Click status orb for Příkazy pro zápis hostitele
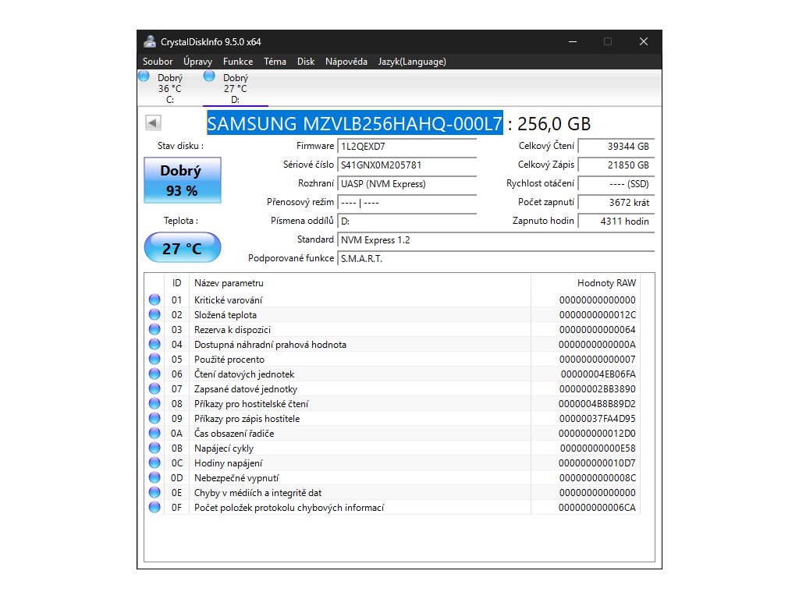This screenshot has width=799, height=599. (x=154, y=418)
